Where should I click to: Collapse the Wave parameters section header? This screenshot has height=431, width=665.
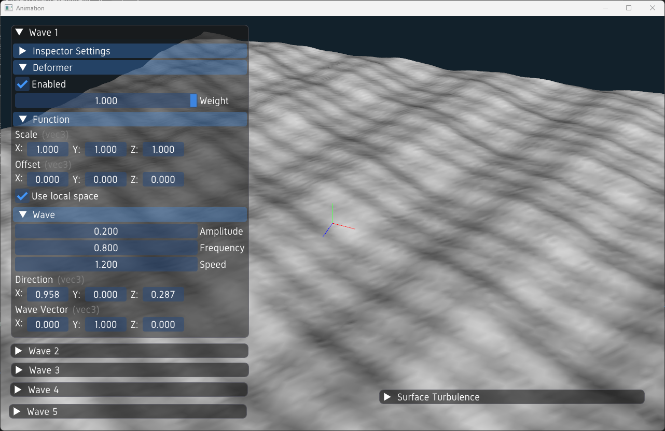coord(130,214)
